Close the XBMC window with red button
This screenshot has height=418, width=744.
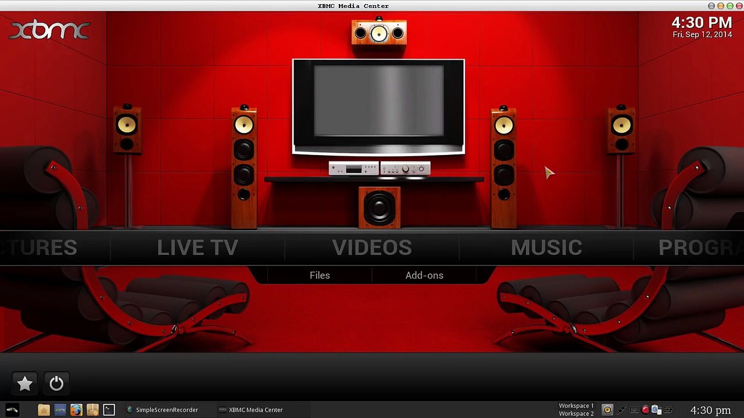739,6
